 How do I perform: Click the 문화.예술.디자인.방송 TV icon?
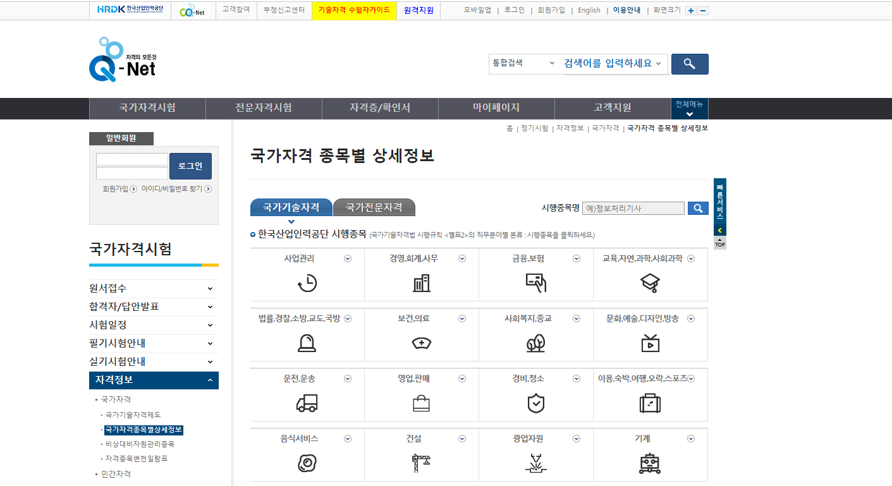pyautogui.click(x=650, y=343)
